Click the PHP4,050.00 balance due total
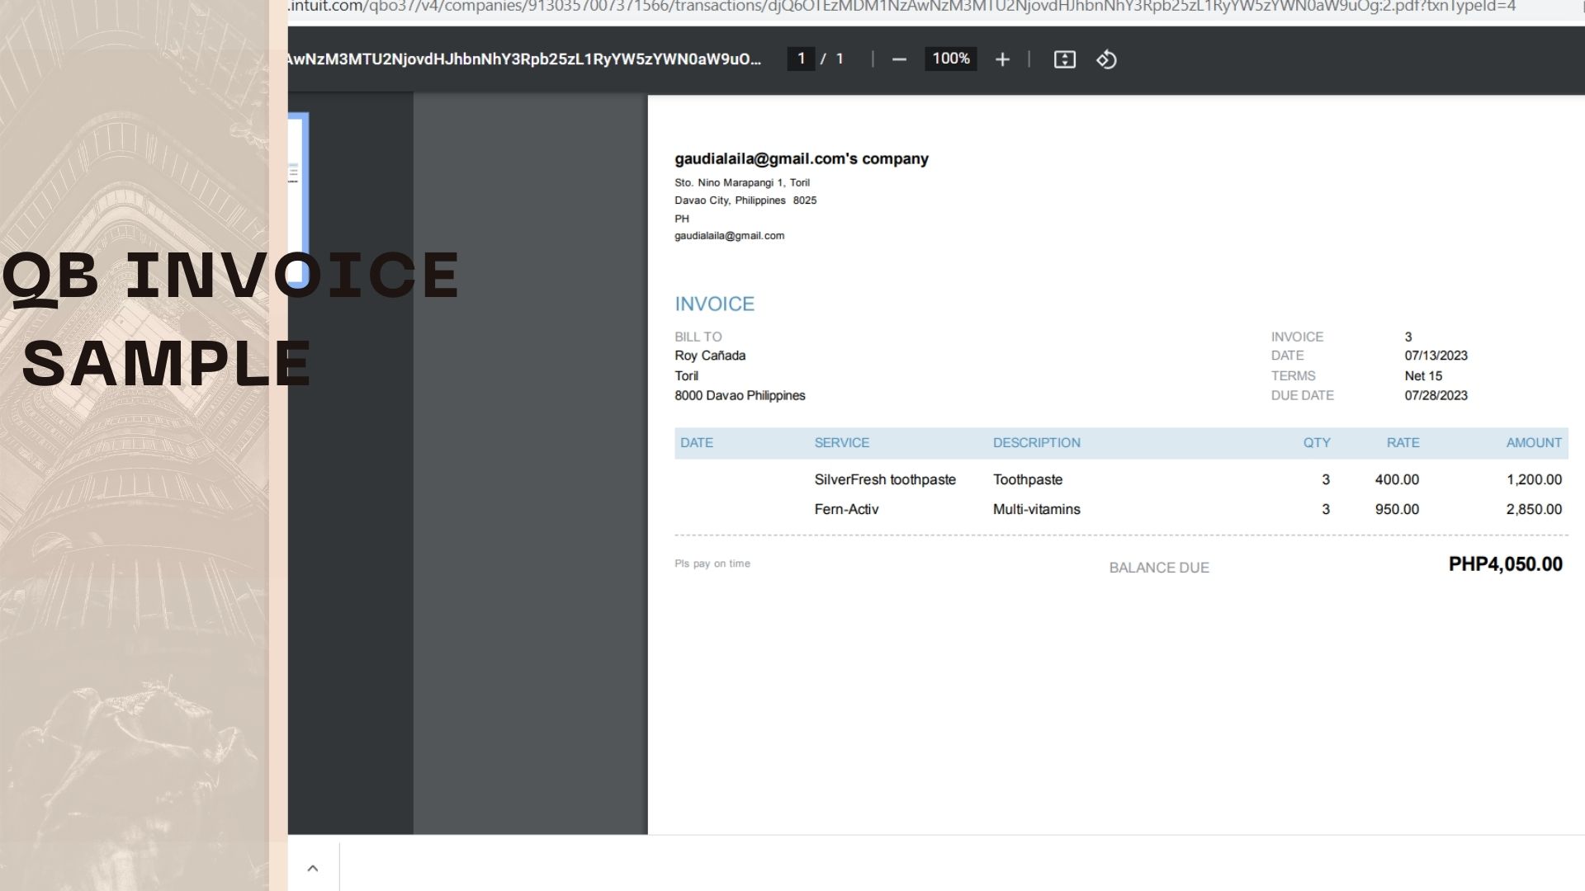This screenshot has height=891, width=1585. pyautogui.click(x=1505, y=565)
